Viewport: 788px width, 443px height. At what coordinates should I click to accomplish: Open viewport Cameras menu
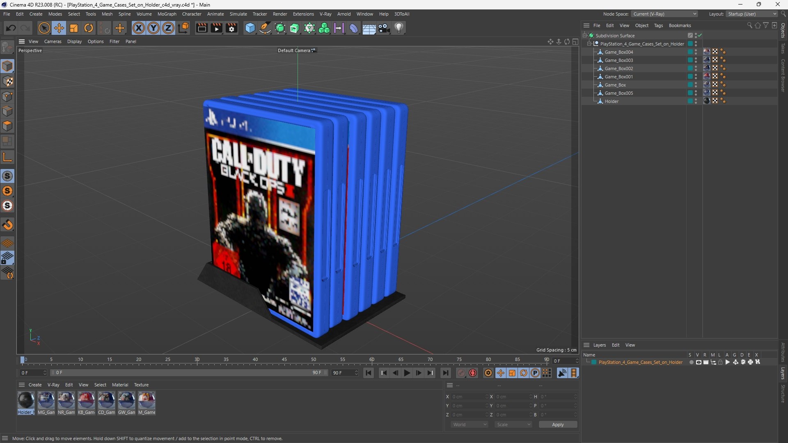pyautogui.click(x=53, y=41)
